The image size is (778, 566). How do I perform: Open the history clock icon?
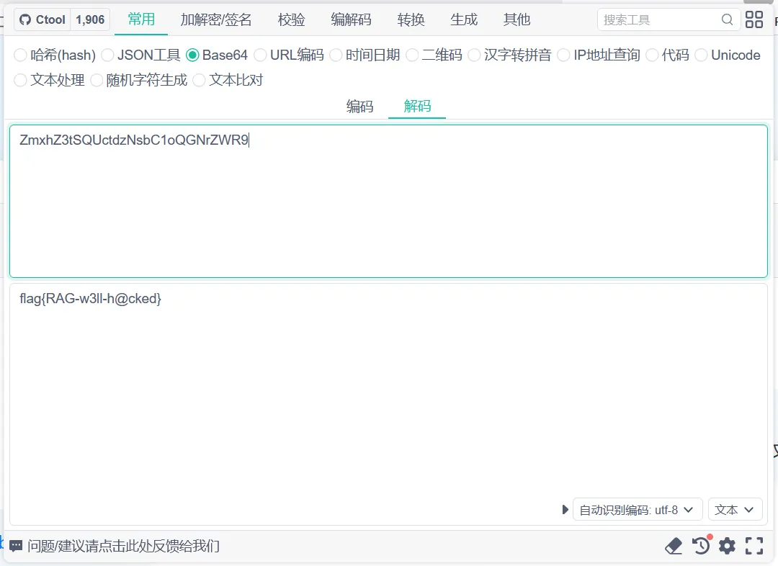(x=701, y=546)
